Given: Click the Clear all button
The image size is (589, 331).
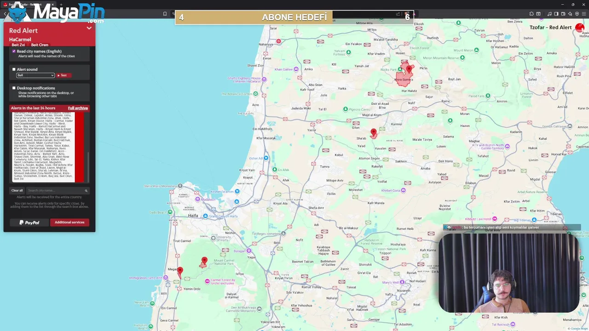Looking at the screenshot, I should [x=17, y=190].
